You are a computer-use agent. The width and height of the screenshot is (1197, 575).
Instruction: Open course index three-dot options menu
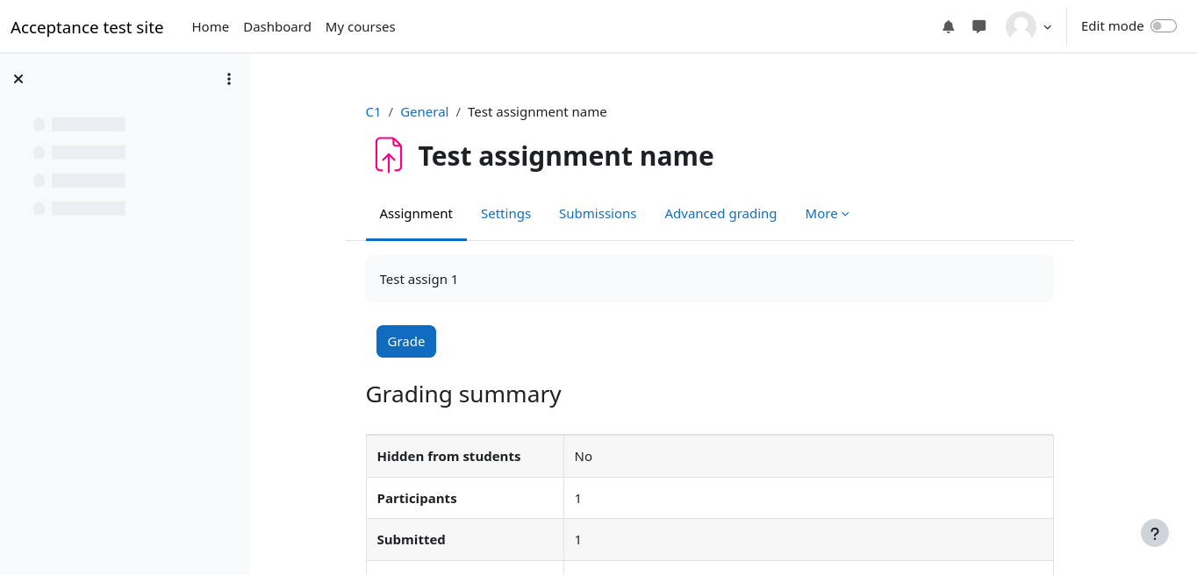pos(229,79)
